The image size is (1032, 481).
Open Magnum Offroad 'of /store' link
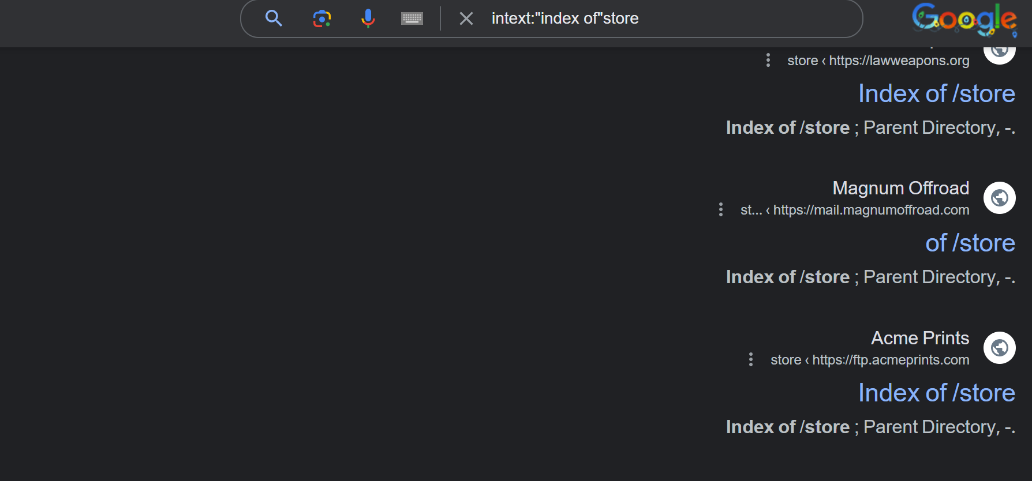click(x=970, y=243)
